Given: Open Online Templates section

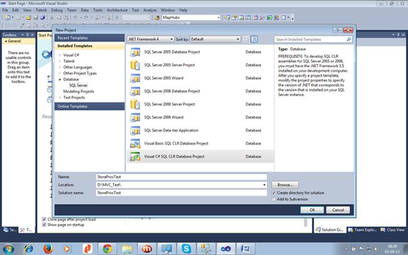Looking at the screenshot, I should click(x=89, y=106).
